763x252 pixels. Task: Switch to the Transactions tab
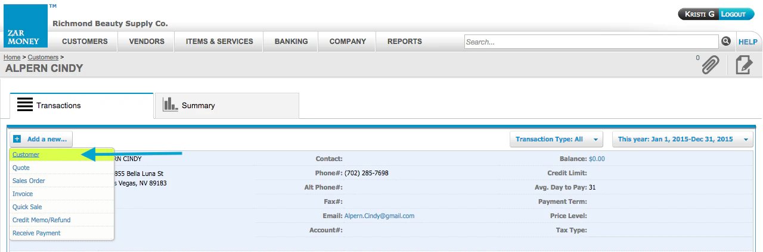point(82,106)
